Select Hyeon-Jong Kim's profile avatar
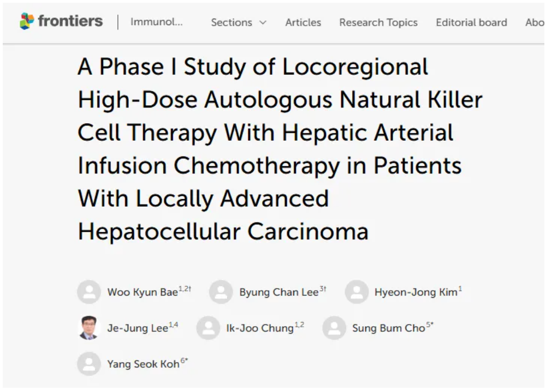 pos(357,292)
